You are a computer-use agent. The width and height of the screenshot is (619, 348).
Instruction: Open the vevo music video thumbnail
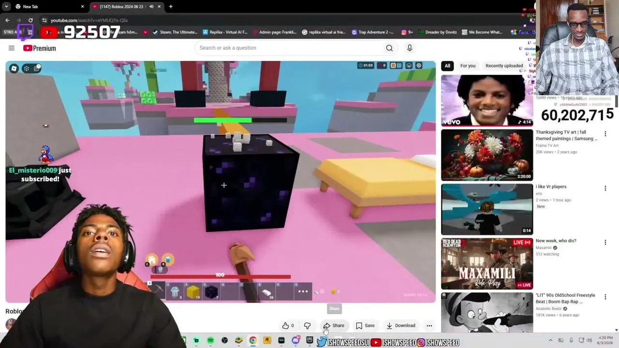[487, 101]
